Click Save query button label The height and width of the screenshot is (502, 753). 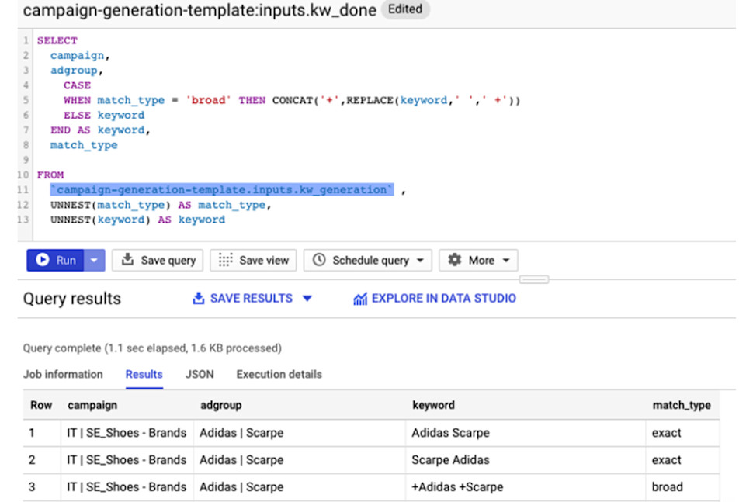point(168,261)
